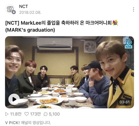Click the 173만 likes count
This screenshot has height=126, width=139.
[35, 114]
